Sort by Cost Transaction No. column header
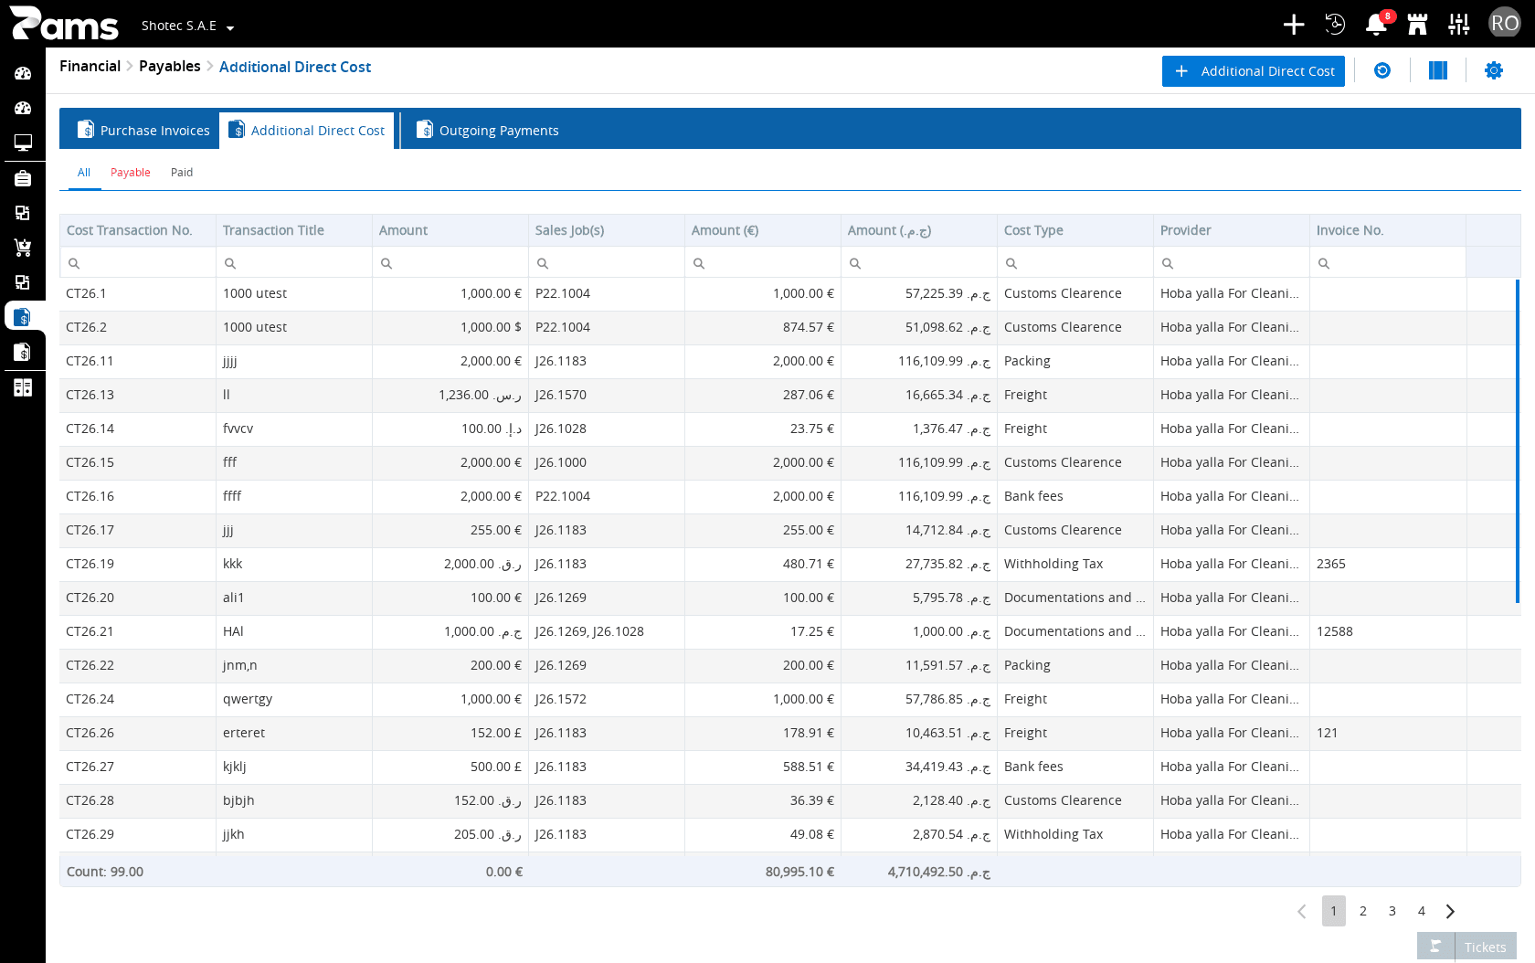 click(137, 230)
